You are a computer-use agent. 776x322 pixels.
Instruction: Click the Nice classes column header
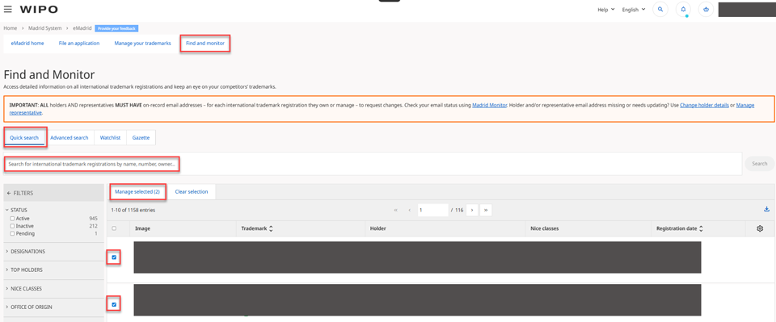tap(544, 228)
